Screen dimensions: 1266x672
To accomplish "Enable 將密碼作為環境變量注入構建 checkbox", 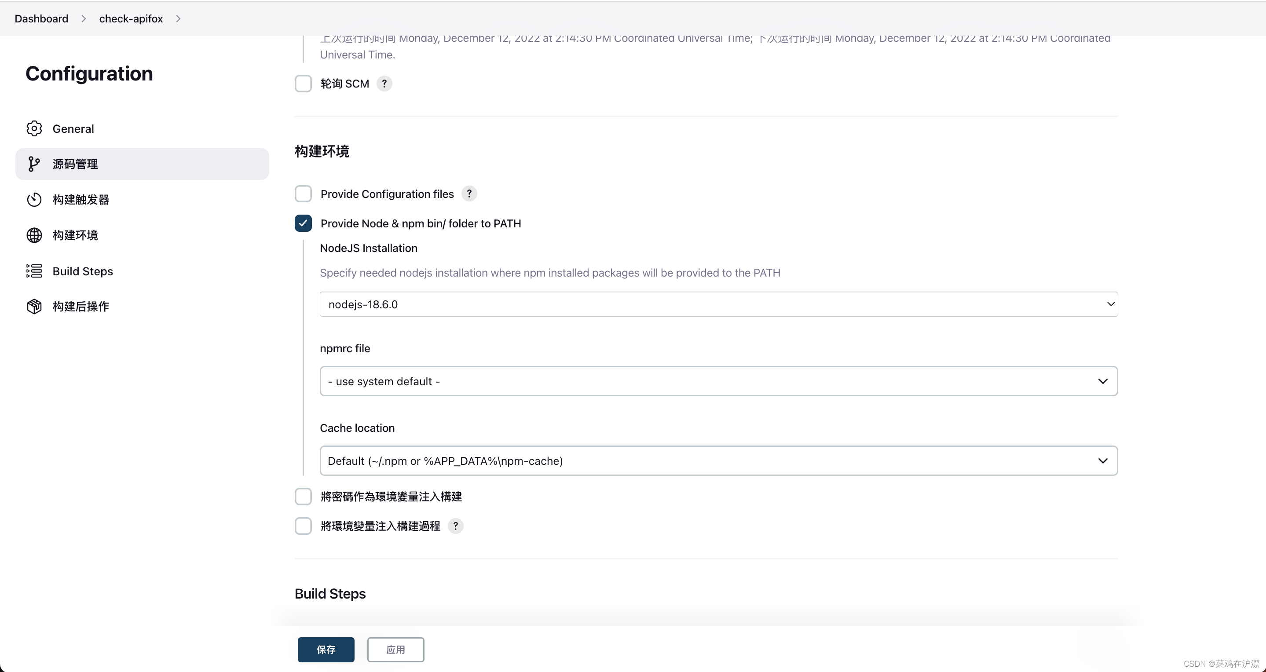I will [x=303, y=497].
